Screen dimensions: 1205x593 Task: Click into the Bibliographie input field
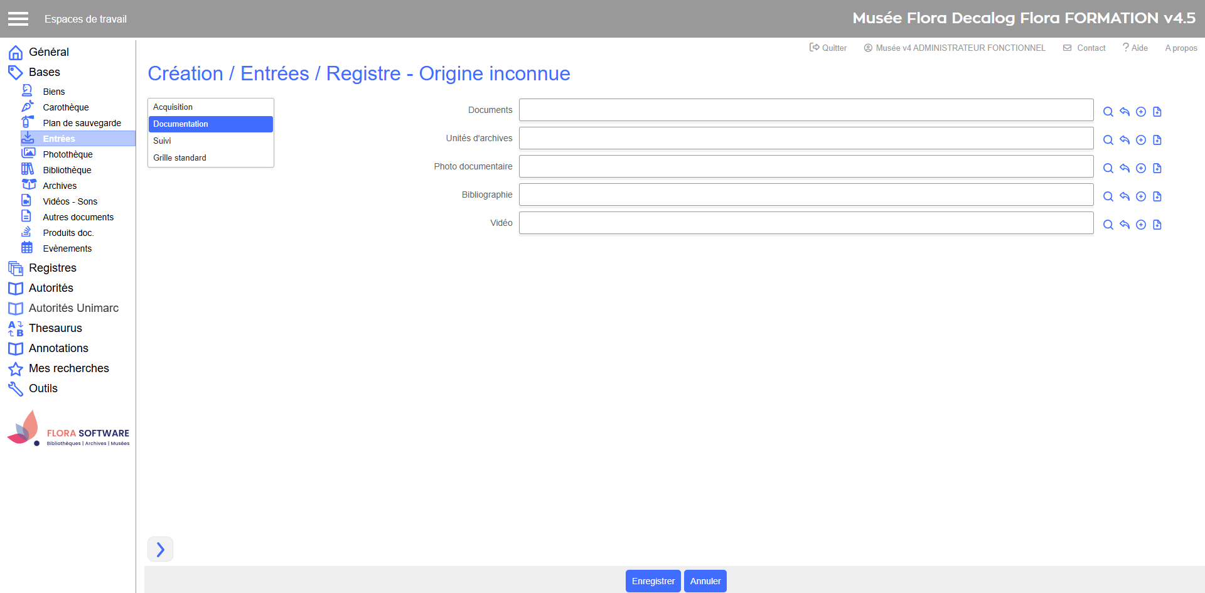pos(806,195)
